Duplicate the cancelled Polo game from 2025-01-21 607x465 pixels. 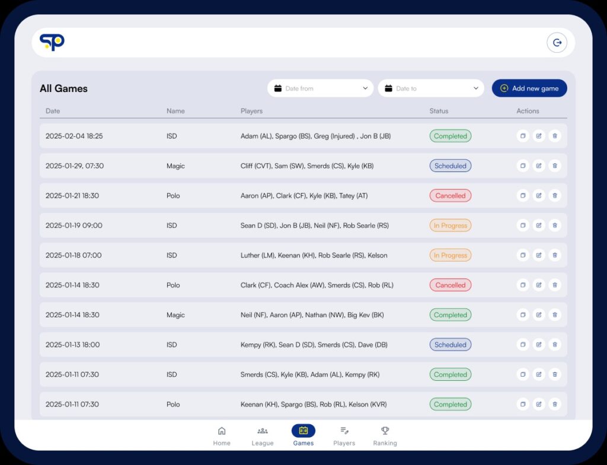[x=523, y=196]
